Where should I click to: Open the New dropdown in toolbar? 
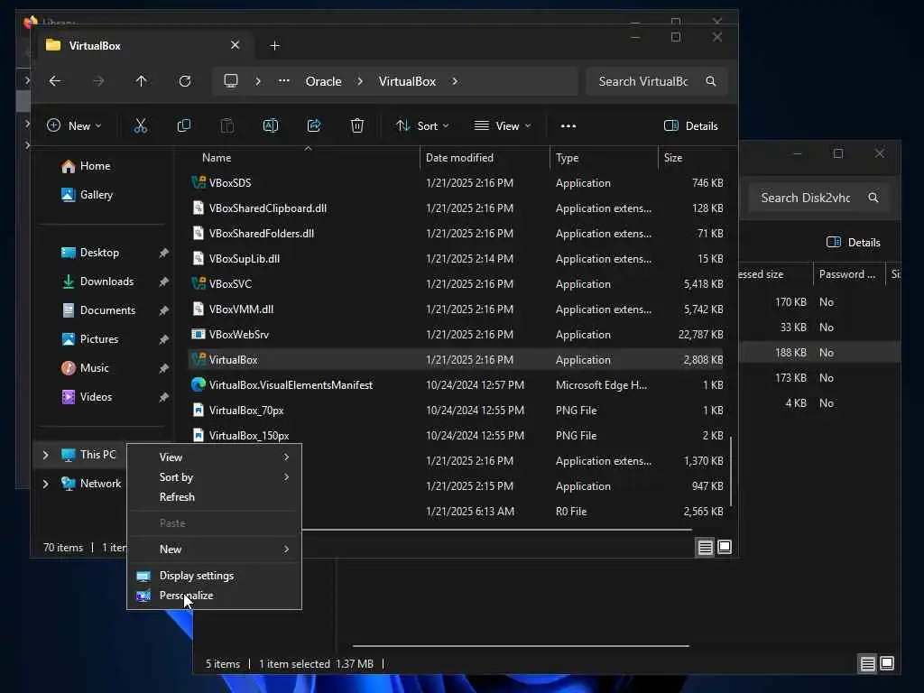coord(74,125)
